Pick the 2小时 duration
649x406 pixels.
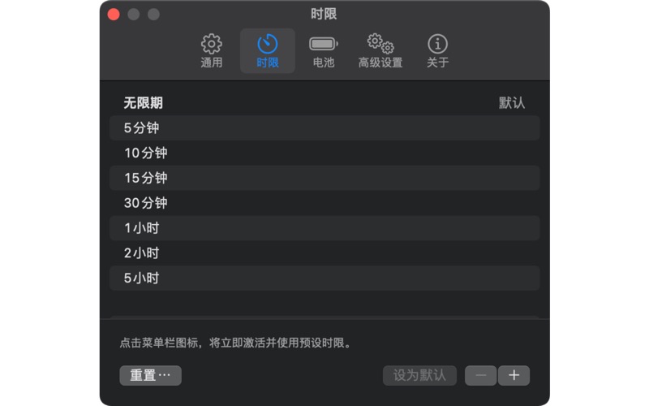324,253
